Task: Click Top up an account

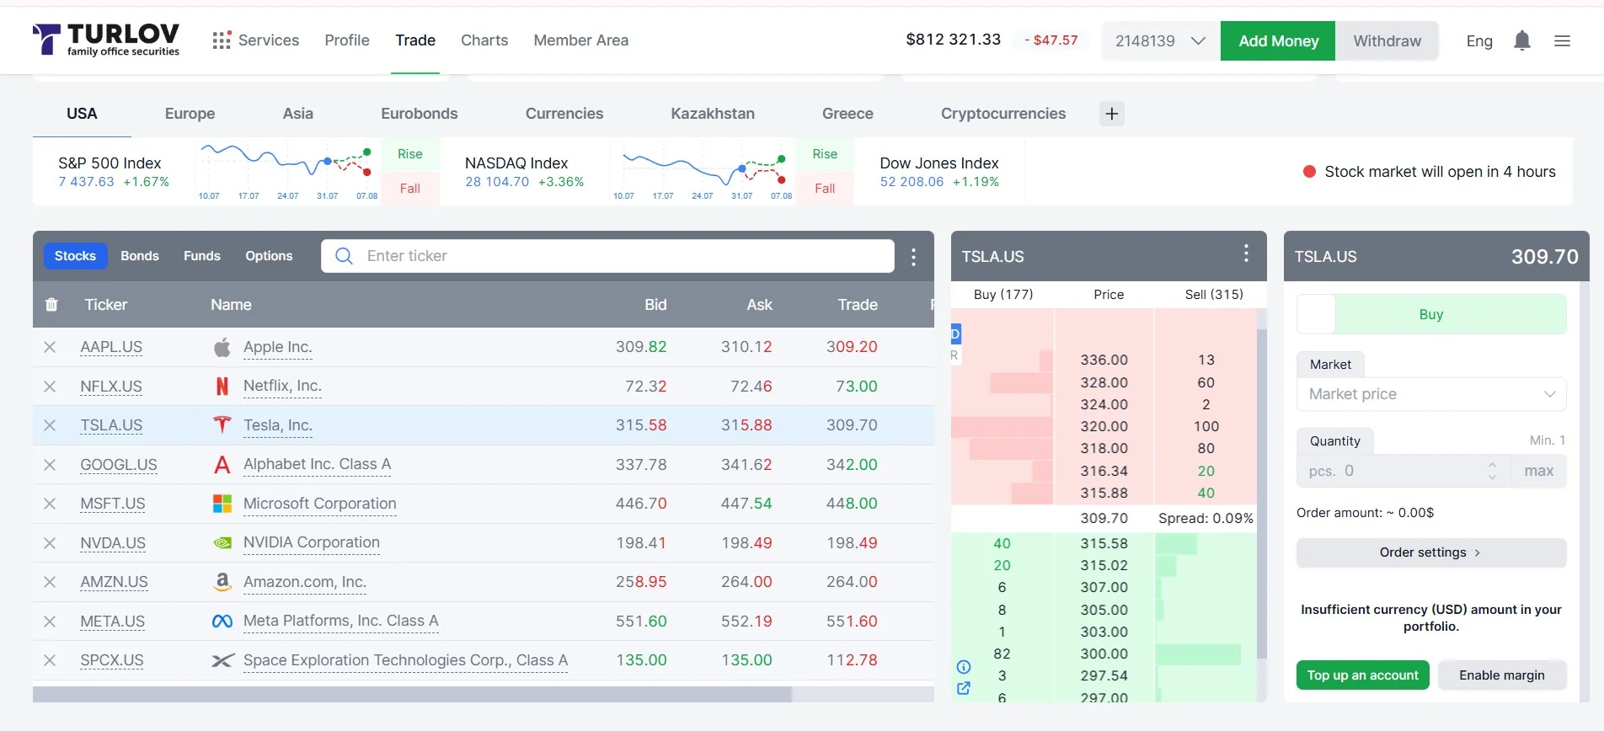Action: [x=1362, y=675]
